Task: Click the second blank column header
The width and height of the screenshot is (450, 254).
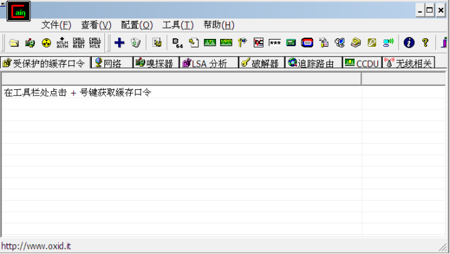Action: 404,79
